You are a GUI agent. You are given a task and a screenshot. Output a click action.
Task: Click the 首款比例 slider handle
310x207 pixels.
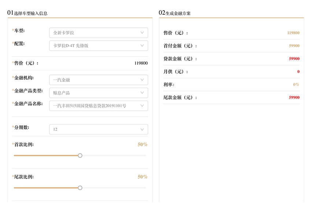tap(80, 156)
